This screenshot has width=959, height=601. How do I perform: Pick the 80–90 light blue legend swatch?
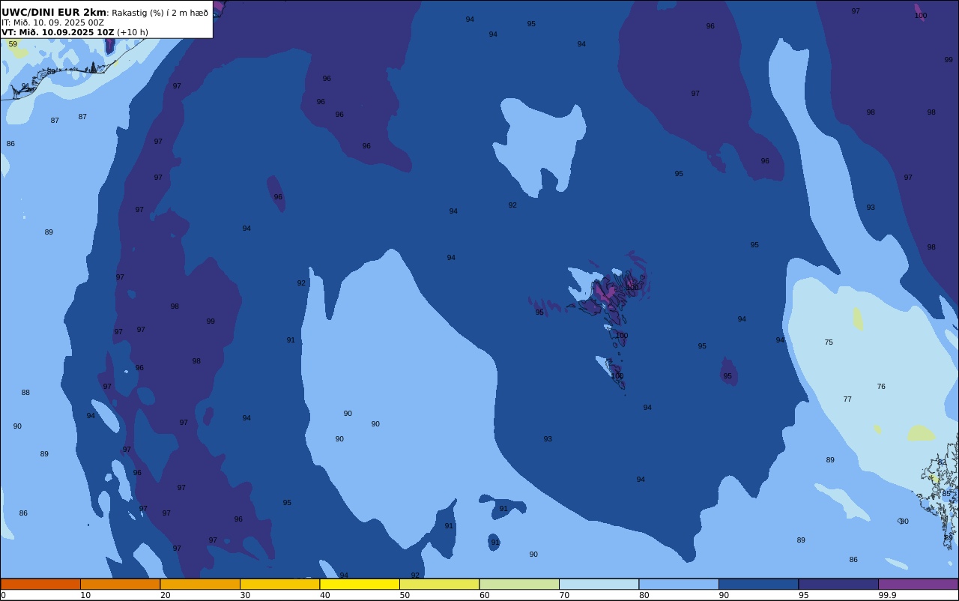tap(679, 584)
